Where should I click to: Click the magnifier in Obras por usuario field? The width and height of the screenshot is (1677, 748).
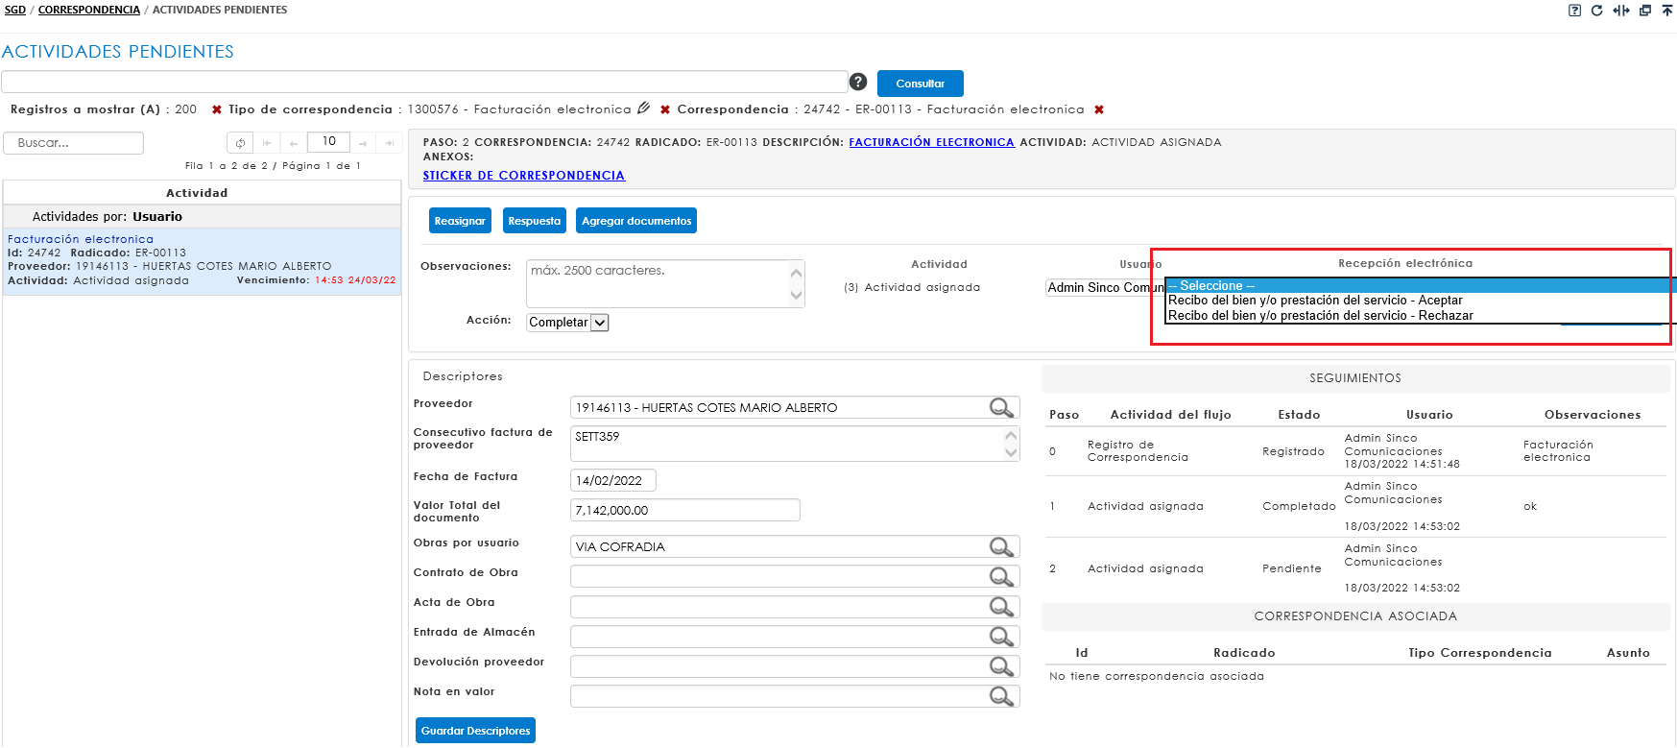(x=1001, y=547)
